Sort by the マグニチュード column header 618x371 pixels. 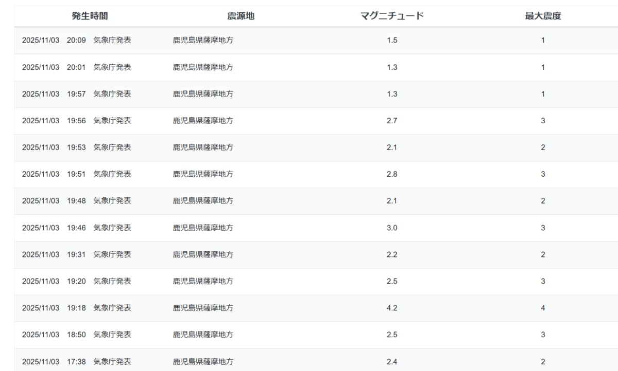(x=392, y=16)
